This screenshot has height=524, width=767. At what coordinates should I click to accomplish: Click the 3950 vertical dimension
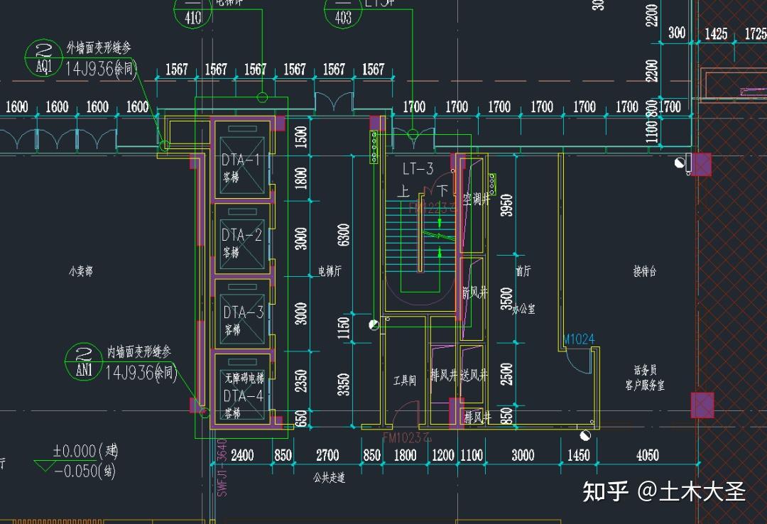506,205
